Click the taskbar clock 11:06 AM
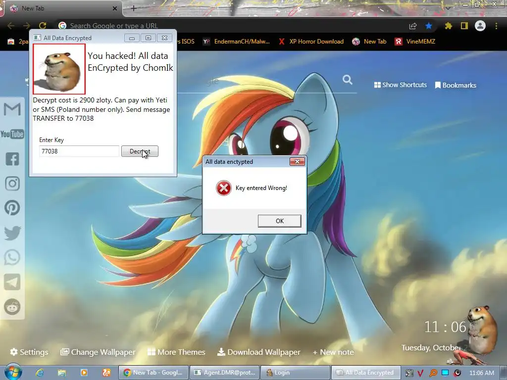Viewport: 507px width, 380px height. (x=481, y=373)
